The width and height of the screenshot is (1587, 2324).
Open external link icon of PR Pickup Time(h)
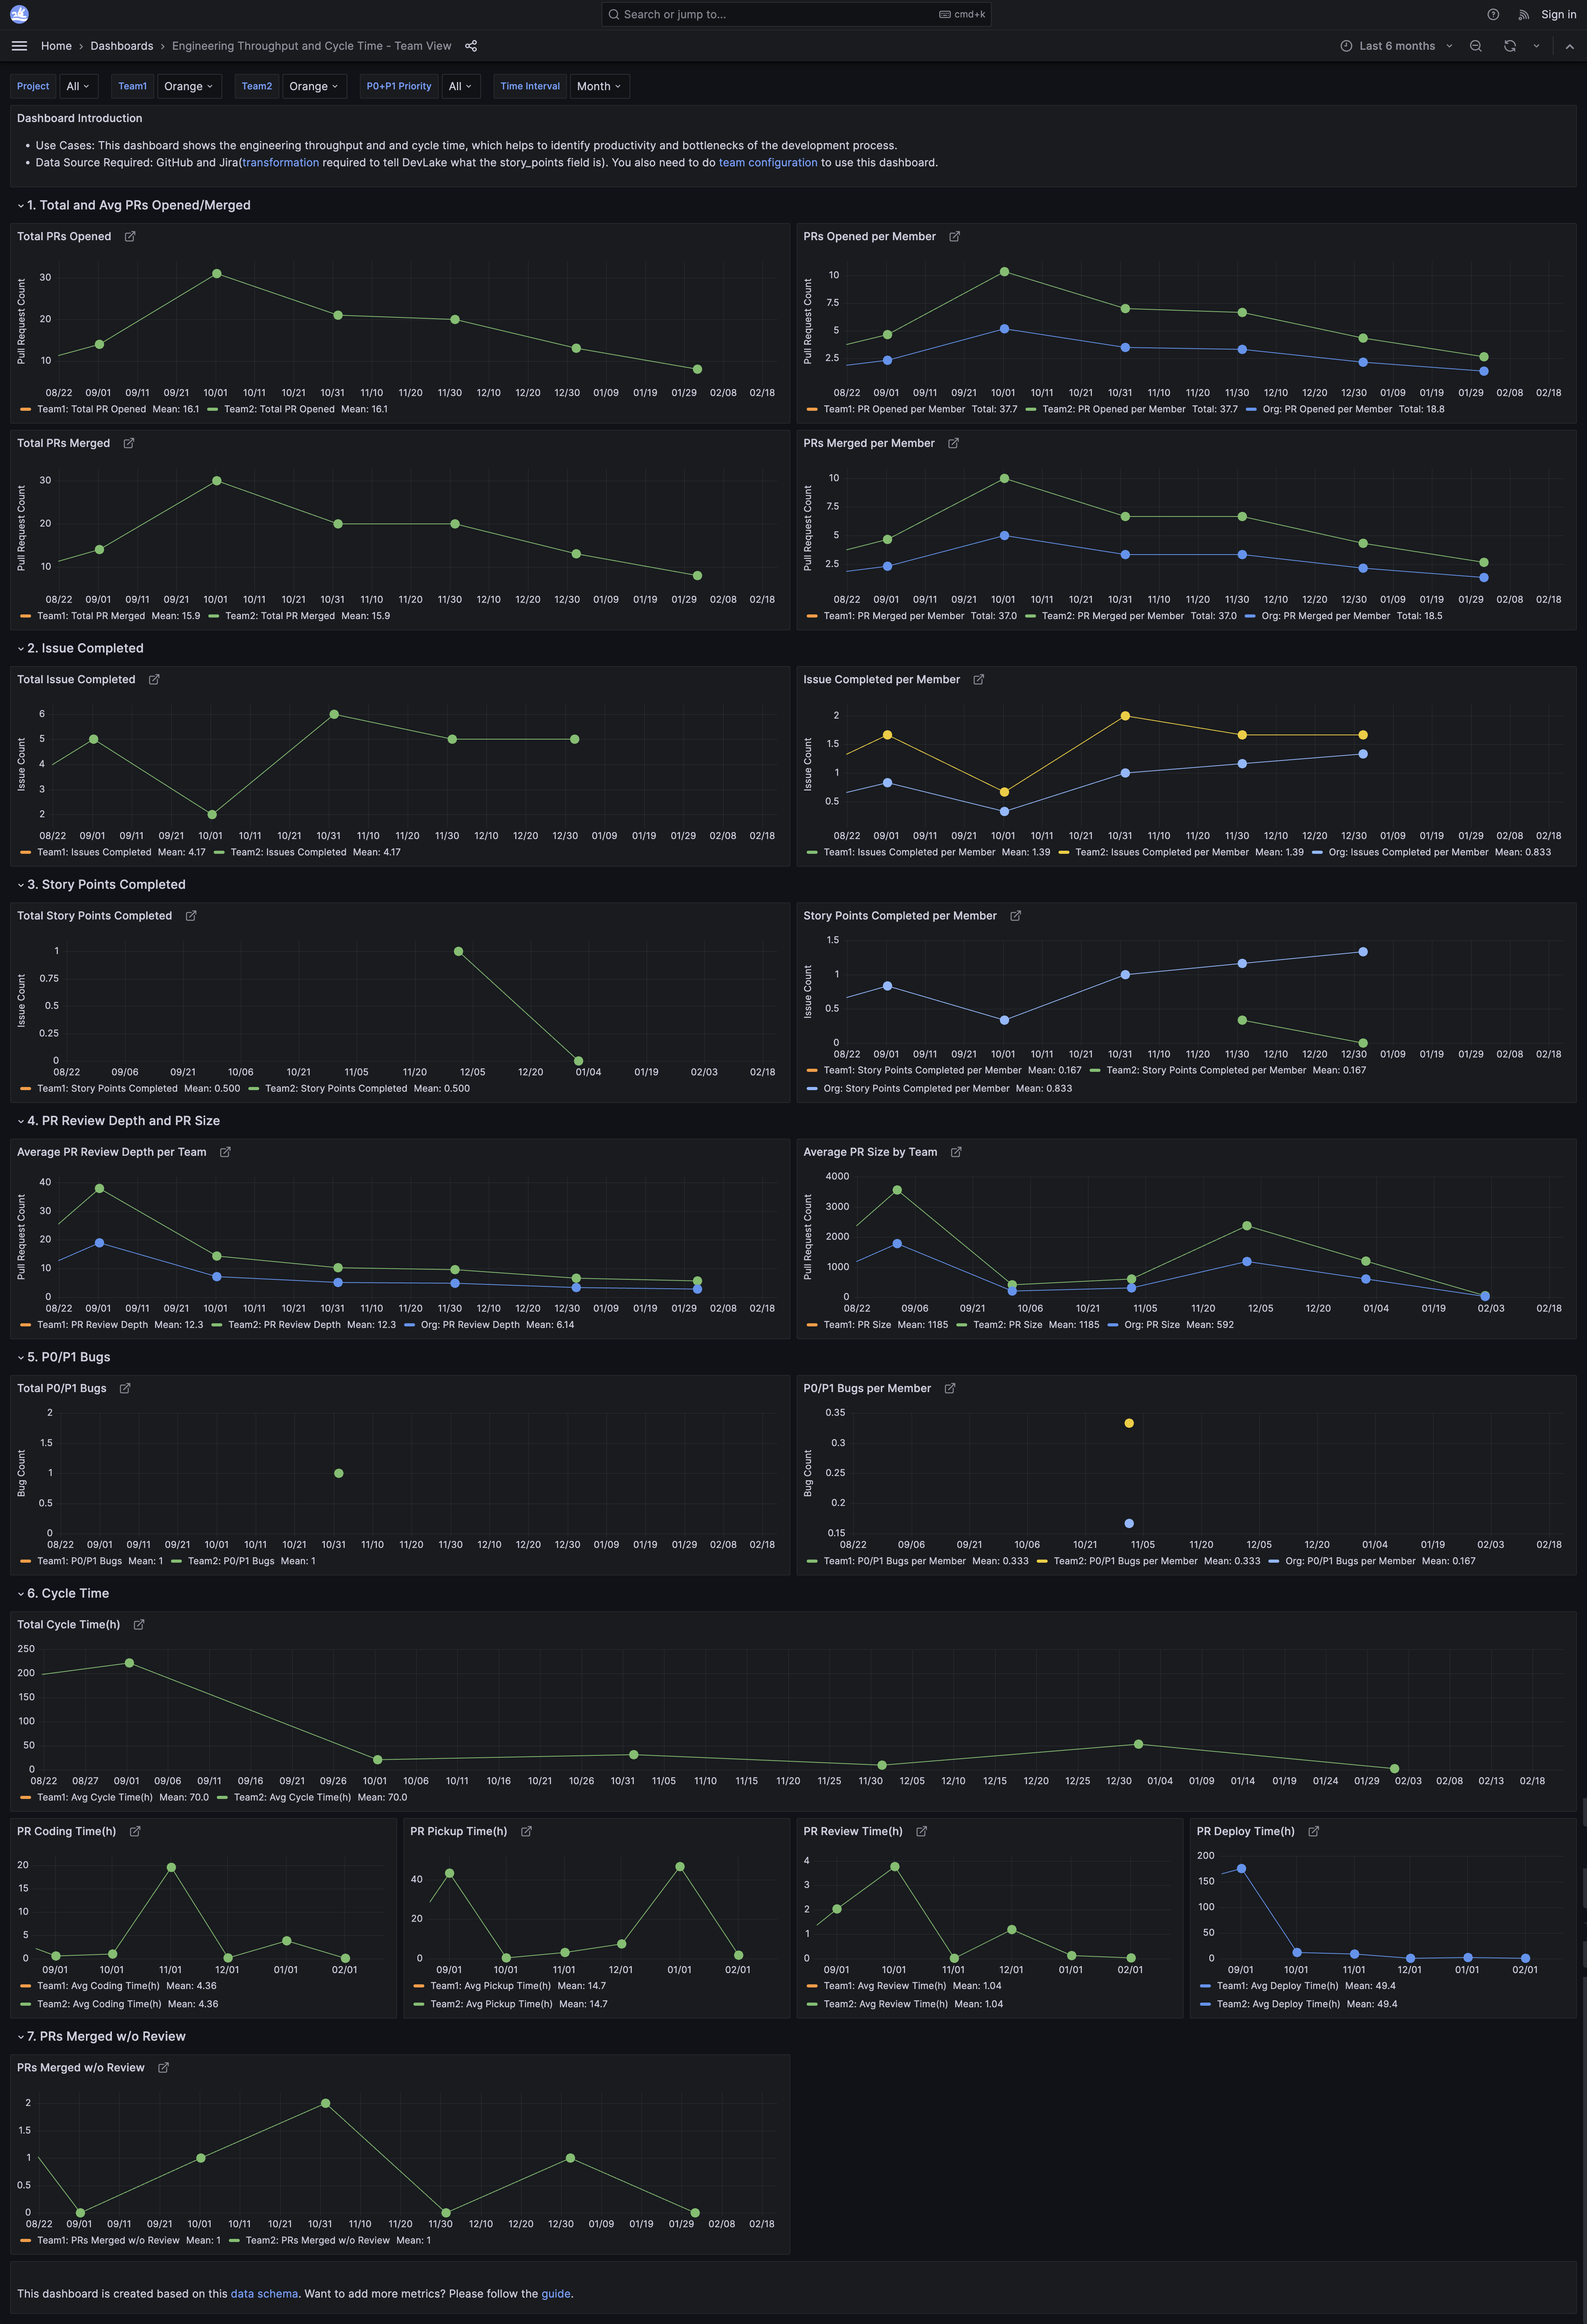(x=526, y=1831)
